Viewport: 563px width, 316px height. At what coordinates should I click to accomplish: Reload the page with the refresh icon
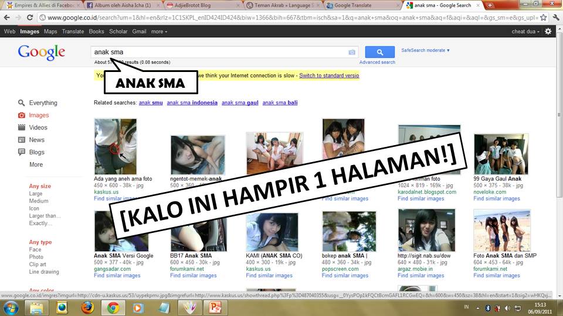[30, 17]
